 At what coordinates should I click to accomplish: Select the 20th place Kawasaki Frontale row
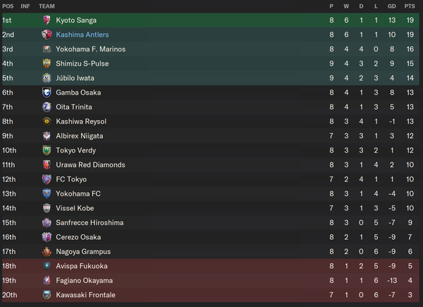point(211,295)
